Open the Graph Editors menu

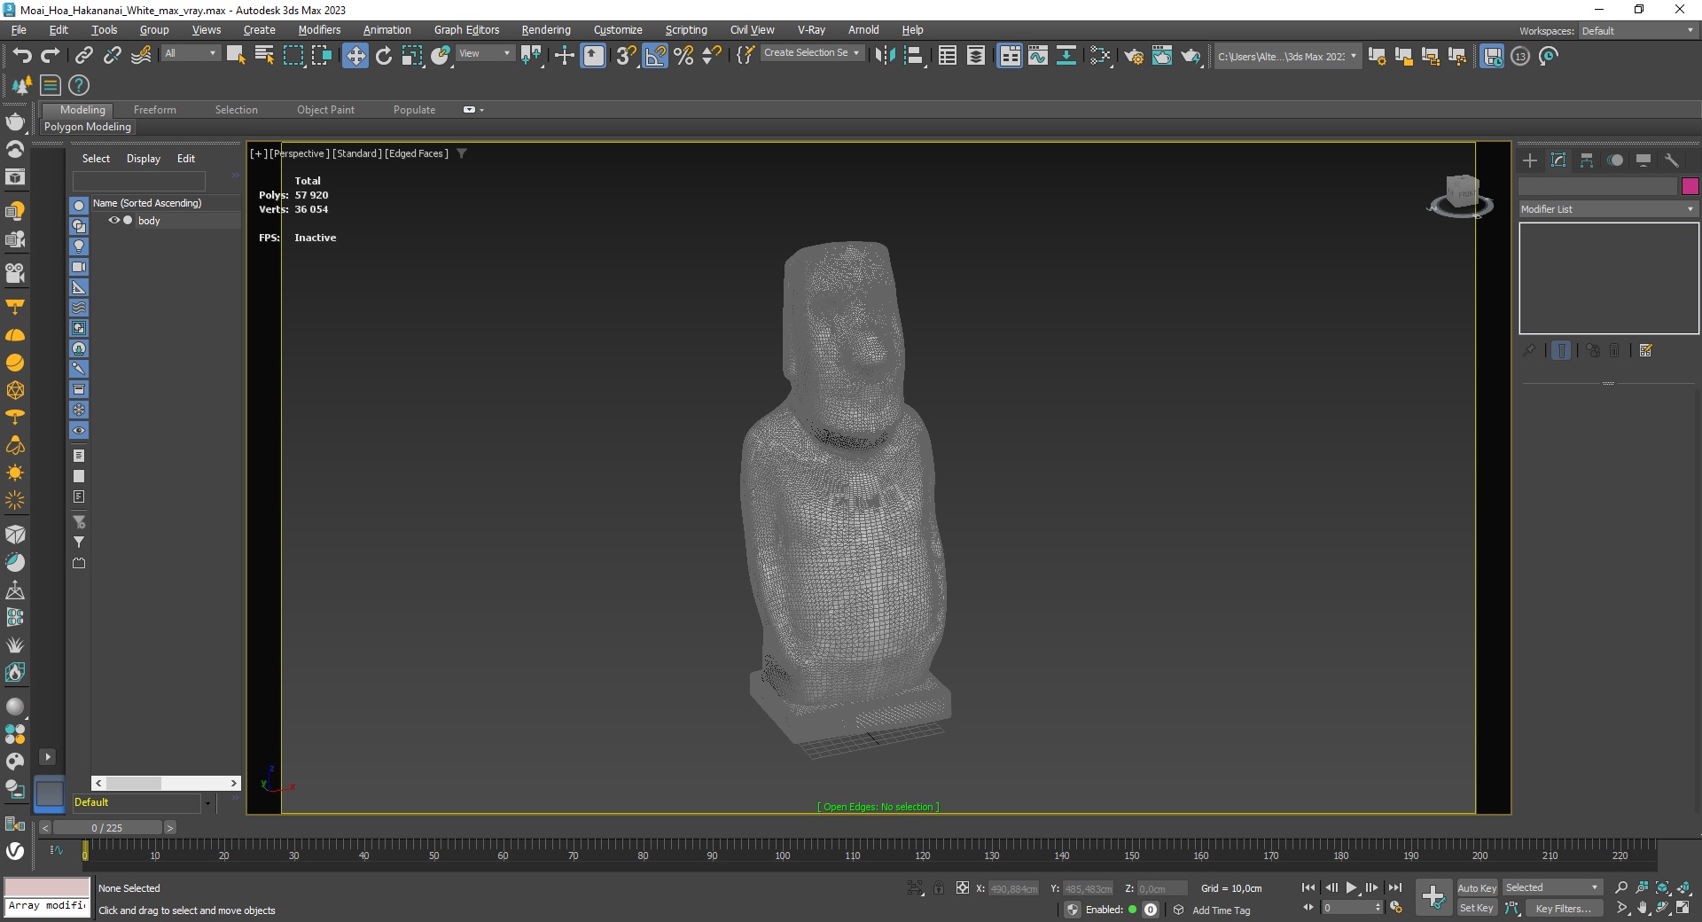(466, 29)
